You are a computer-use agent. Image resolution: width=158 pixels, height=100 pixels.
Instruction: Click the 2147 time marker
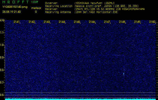(107, 22)
